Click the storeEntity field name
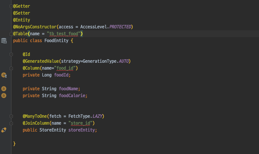The height and width of the screenshot is (154, 259). (x=82, y=130)
